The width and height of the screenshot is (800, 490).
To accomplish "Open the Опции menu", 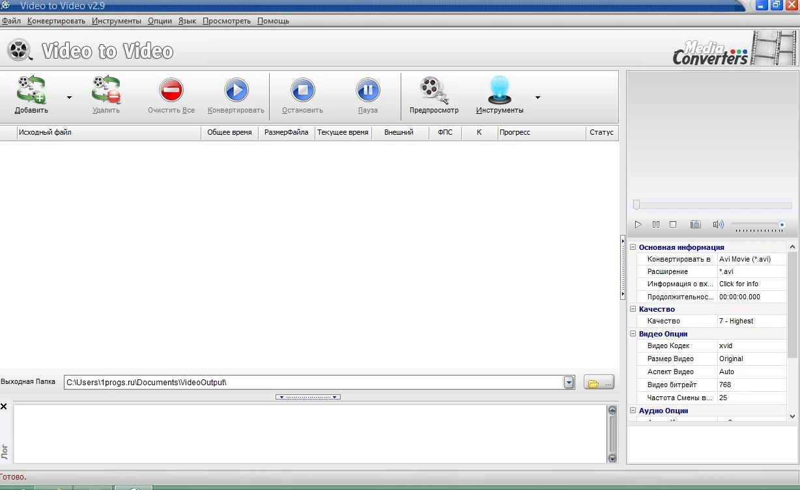I will coord(160,21).
